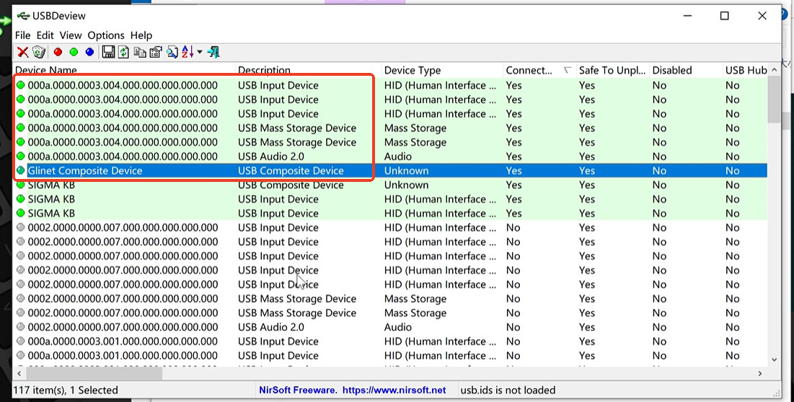Screen dimensions: 794x402
Task: Open the File menu
Action: tap(22, 35)
